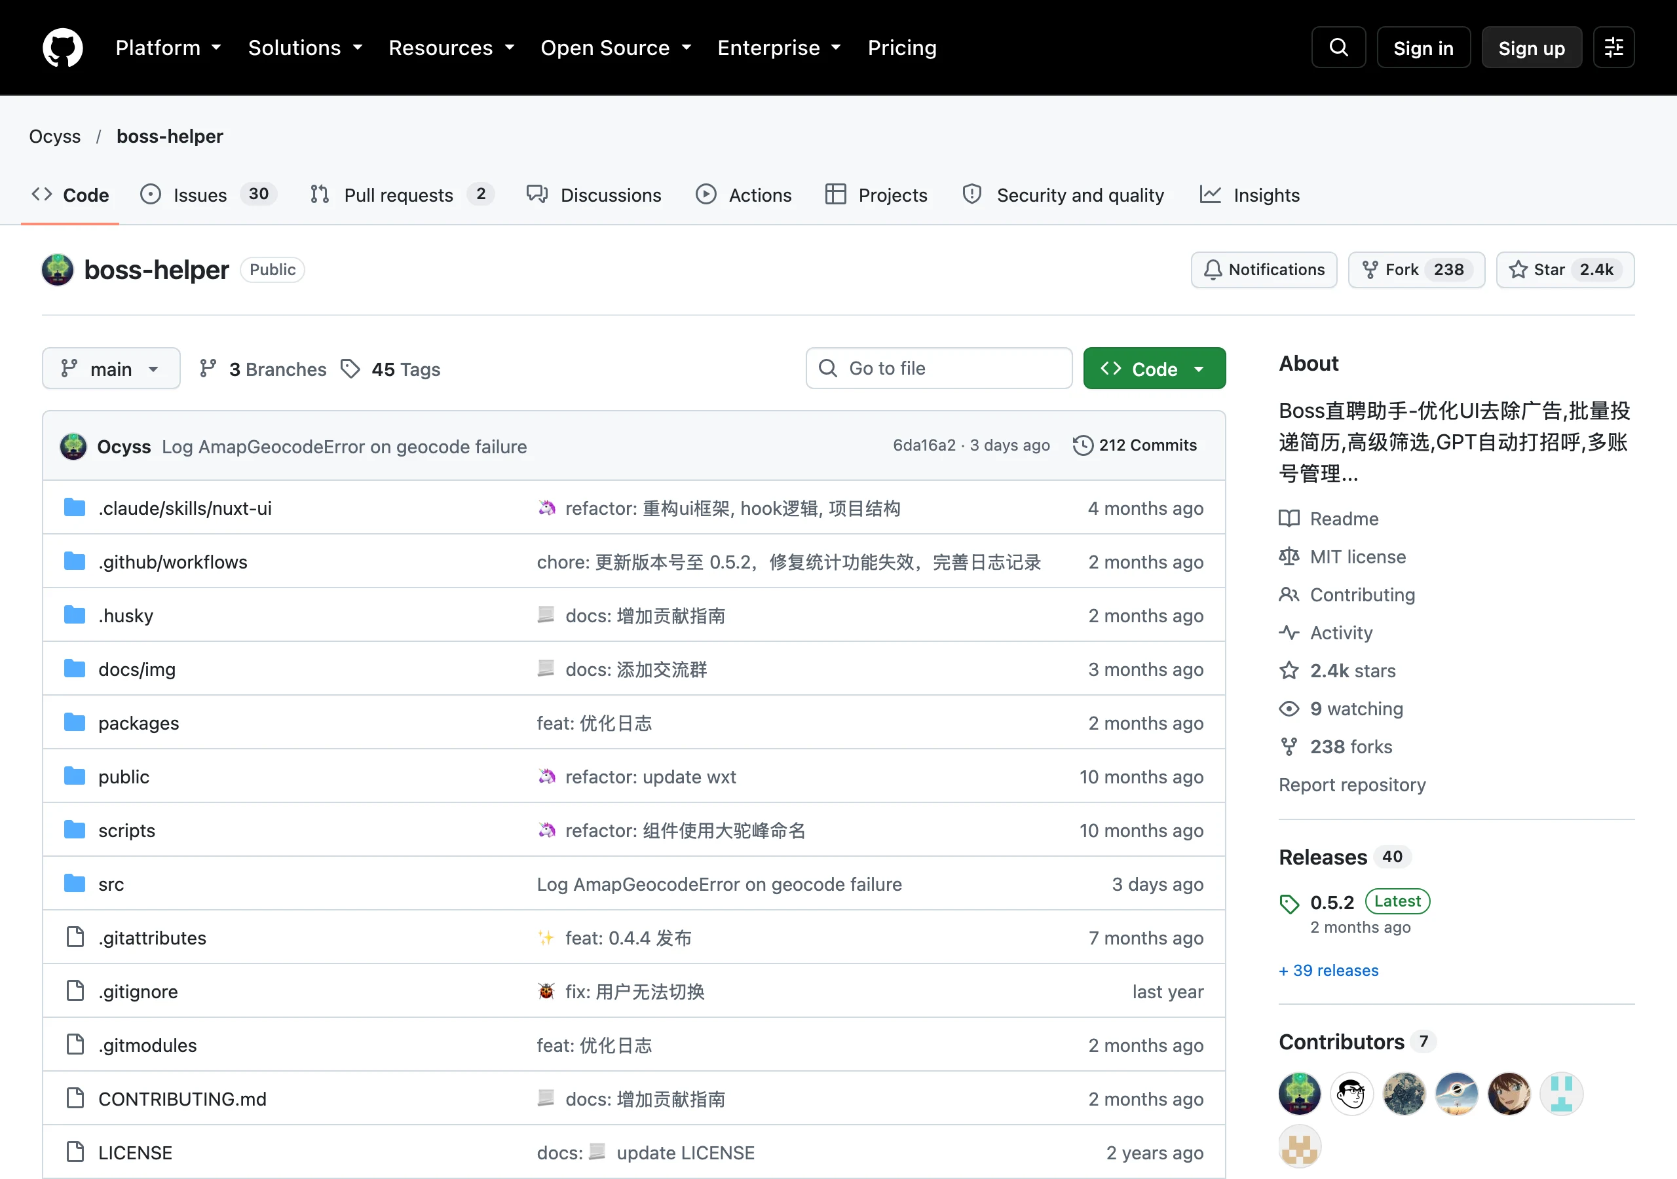Open the Insights tab
The height and width of the screenshot is (1179, 1677).
[x=1251, y=195]
